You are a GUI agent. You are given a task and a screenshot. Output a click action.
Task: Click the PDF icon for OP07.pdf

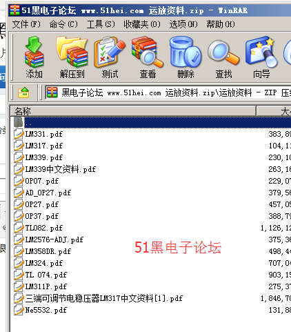pyautogui.click(x=19, y=181)
